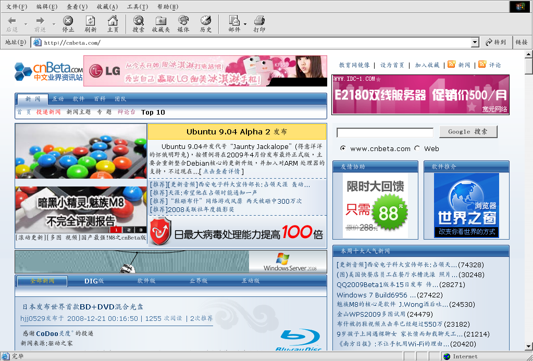Switch to the 百科 site tab

coord(100,99)
